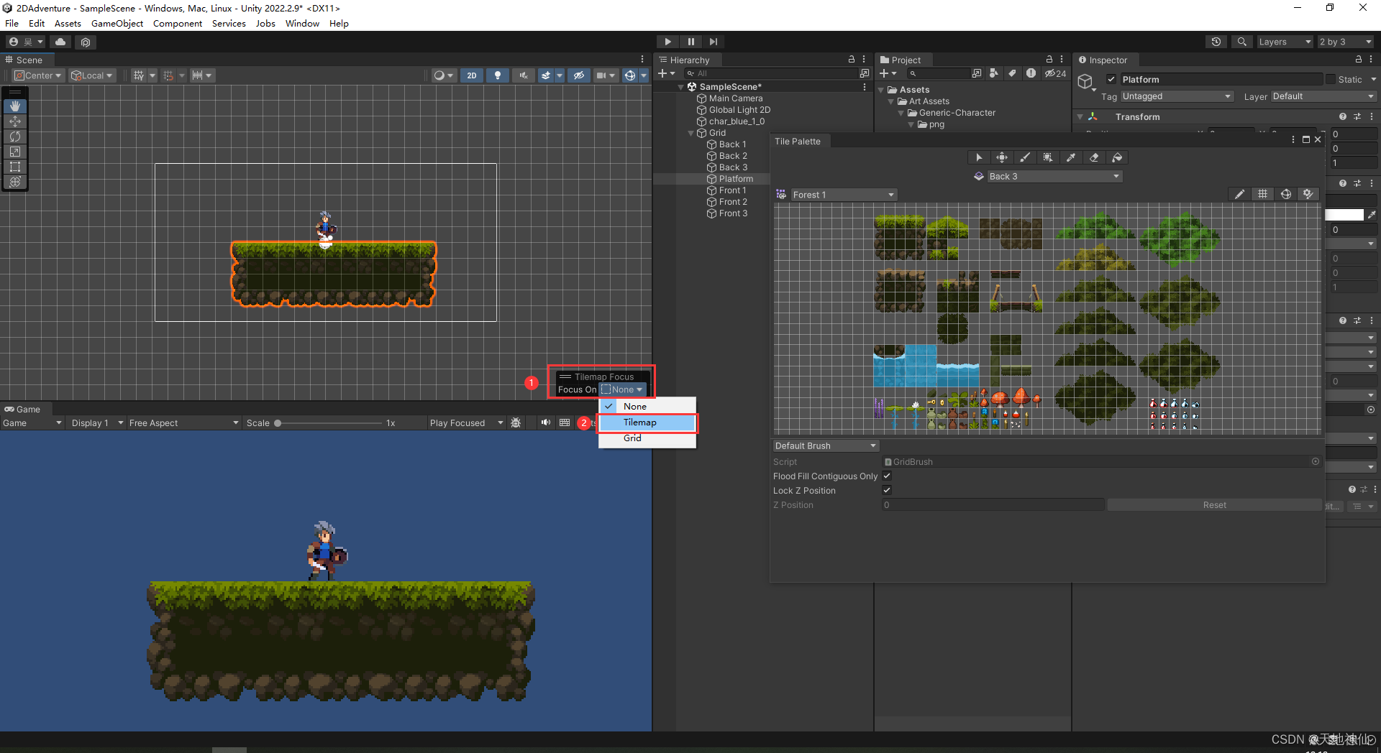Choose the Flood Fill bucket tool
Viewport: 1381px width, 753px height.
[x=1117, y=157]
